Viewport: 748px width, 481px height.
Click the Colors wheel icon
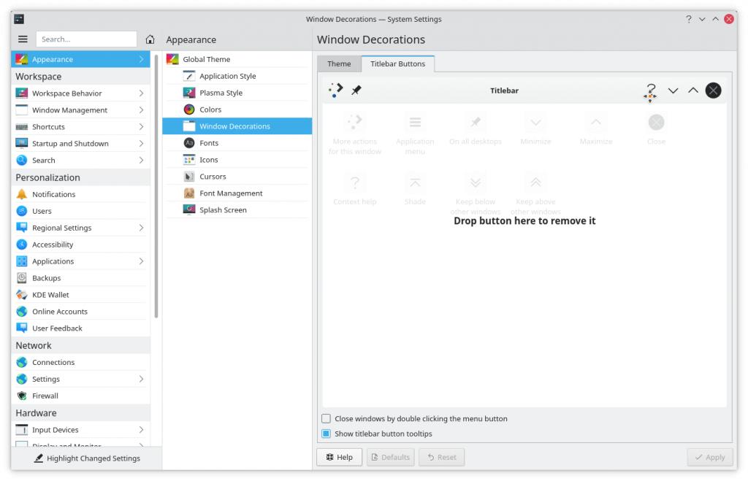click(x=188, y=109)
